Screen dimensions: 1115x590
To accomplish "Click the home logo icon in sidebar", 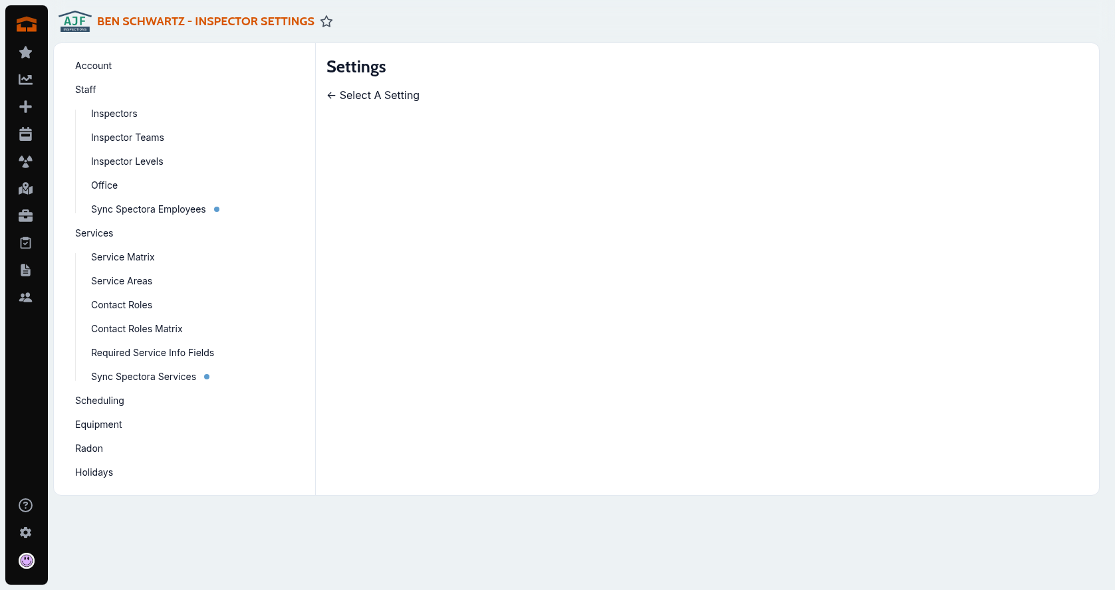I will coord(26,25).
